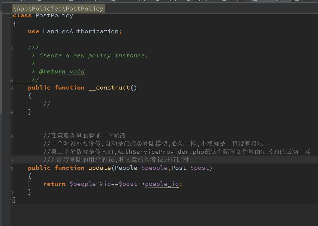Click fold marker at __construct closing brace
The width and height of the screenshot is (318, 226).
tap(11, 112)
